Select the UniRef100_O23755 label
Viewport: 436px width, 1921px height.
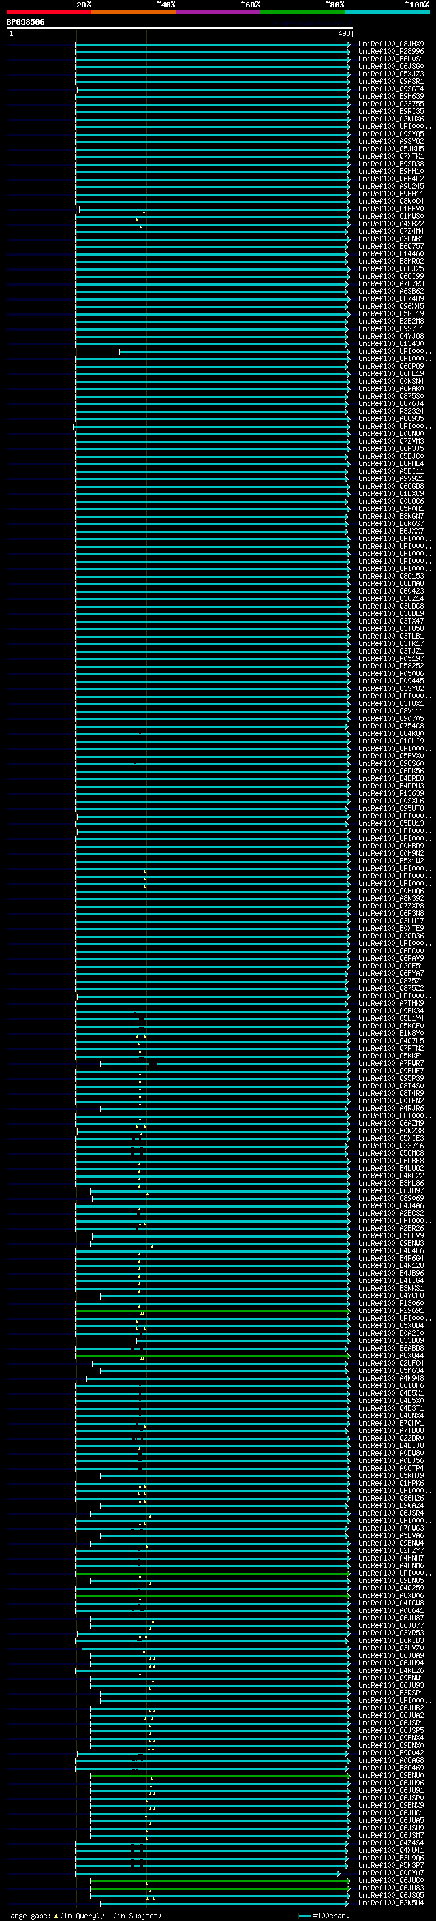click(391, 104)
